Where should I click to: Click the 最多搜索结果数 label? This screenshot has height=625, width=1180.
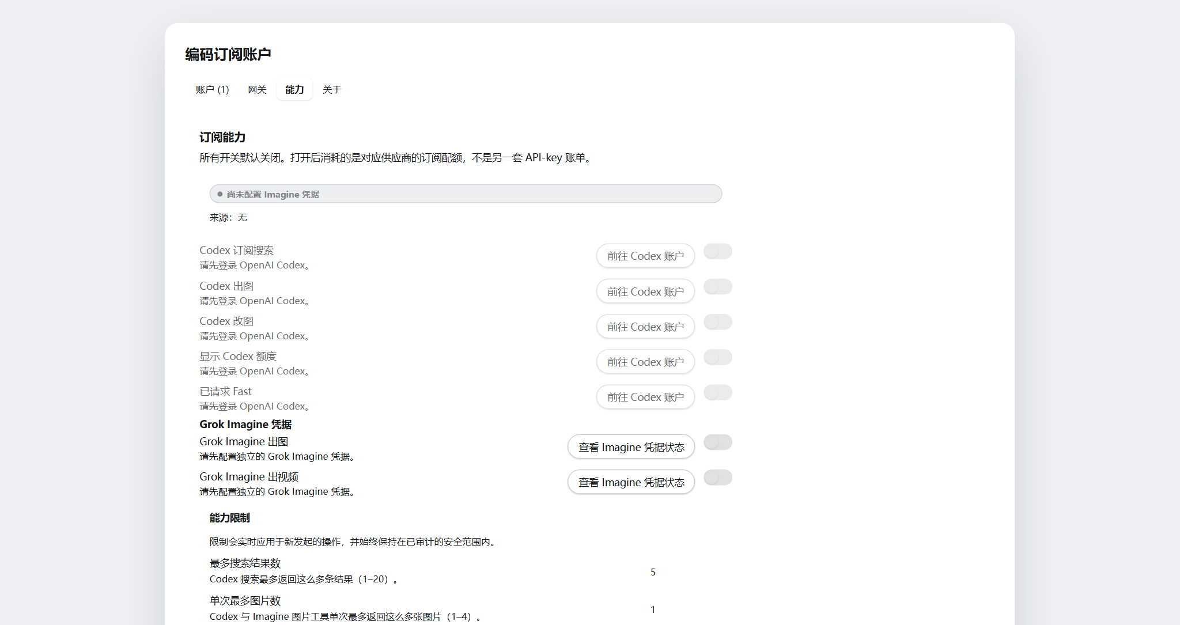[x=245, y=563]
